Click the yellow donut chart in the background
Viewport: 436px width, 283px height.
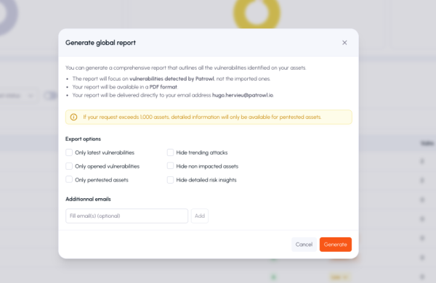pyautogui.click(x=257, y=13)
